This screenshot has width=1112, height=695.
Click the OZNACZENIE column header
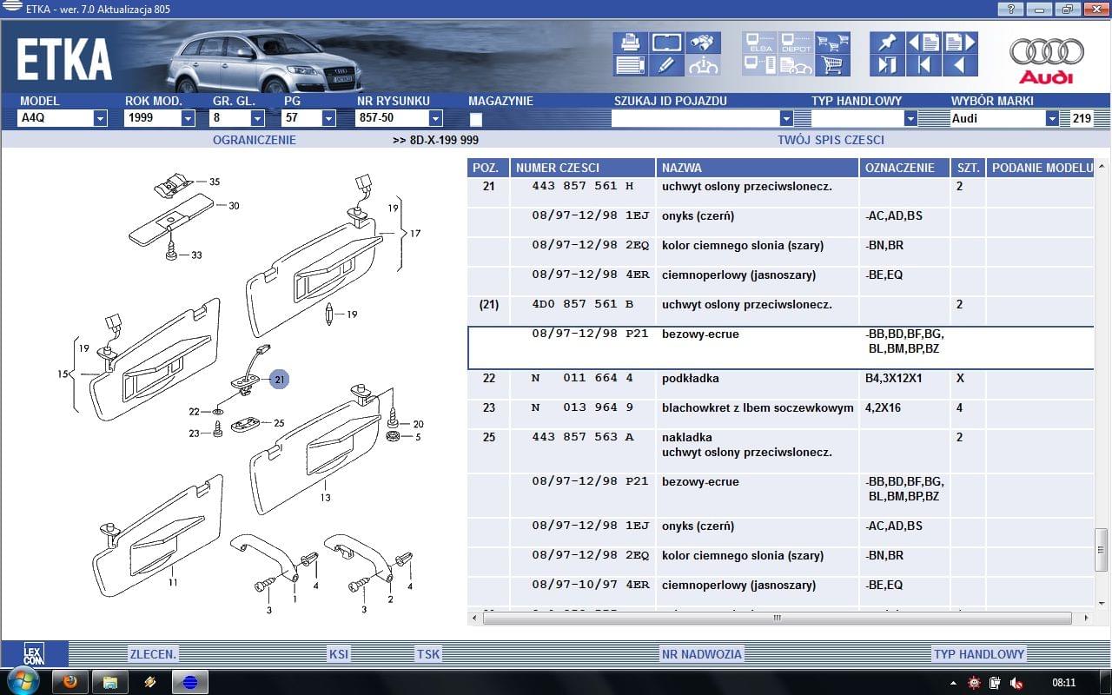[x=904, y=168]
